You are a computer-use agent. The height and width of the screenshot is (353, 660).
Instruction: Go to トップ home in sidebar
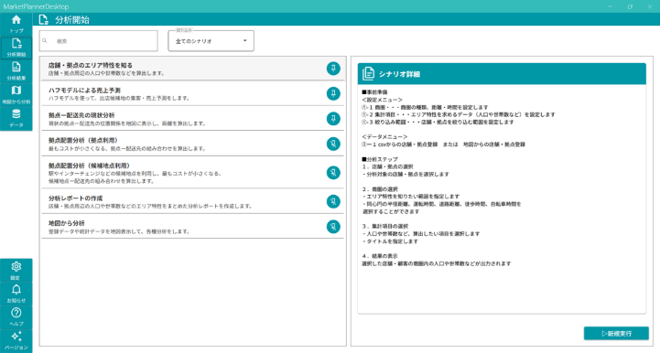(16, 25)
